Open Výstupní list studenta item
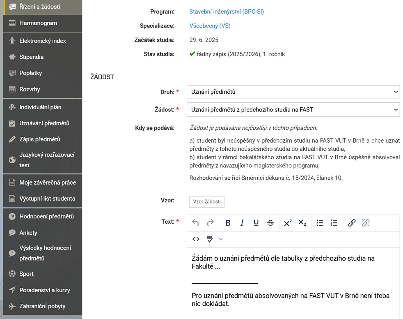 pyautogui.click(x=43, y=199)
